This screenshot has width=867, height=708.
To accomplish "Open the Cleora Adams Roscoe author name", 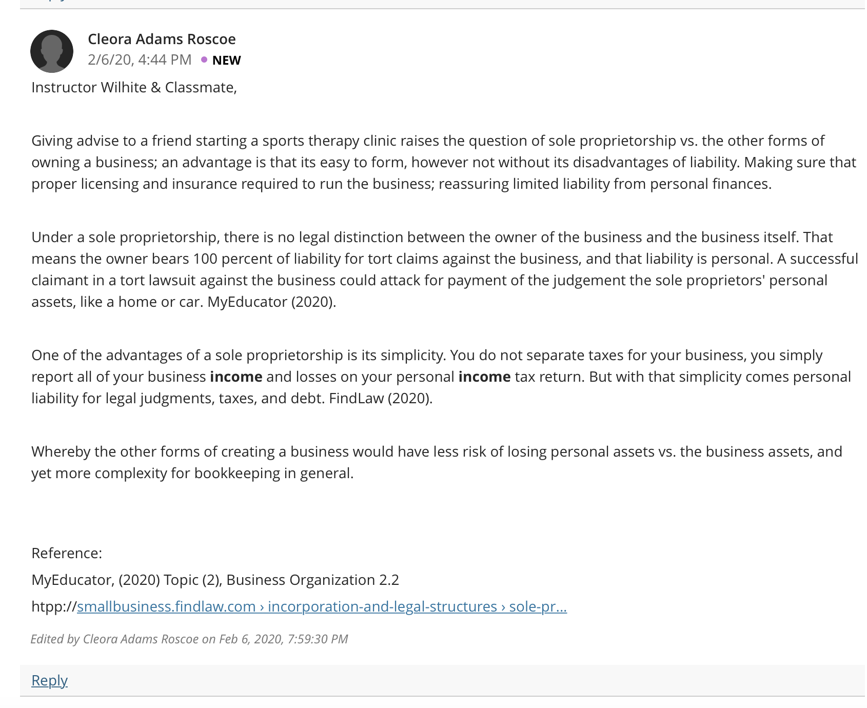I will click(x=162, y=39).
